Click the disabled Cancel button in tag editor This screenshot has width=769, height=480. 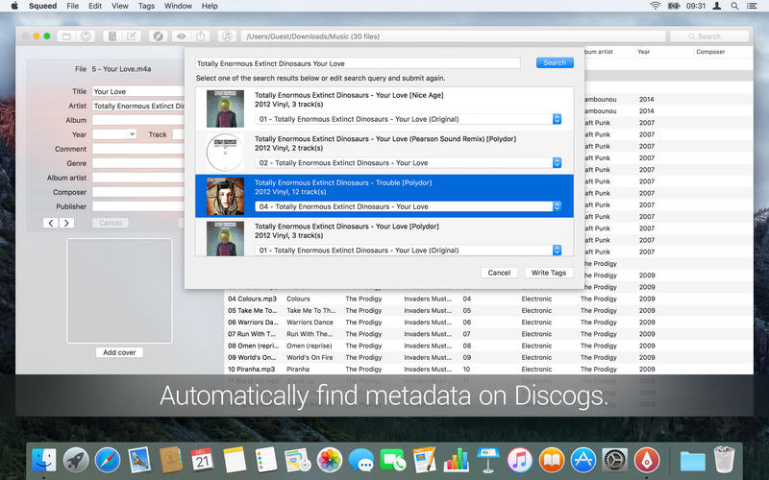[111, 223]
